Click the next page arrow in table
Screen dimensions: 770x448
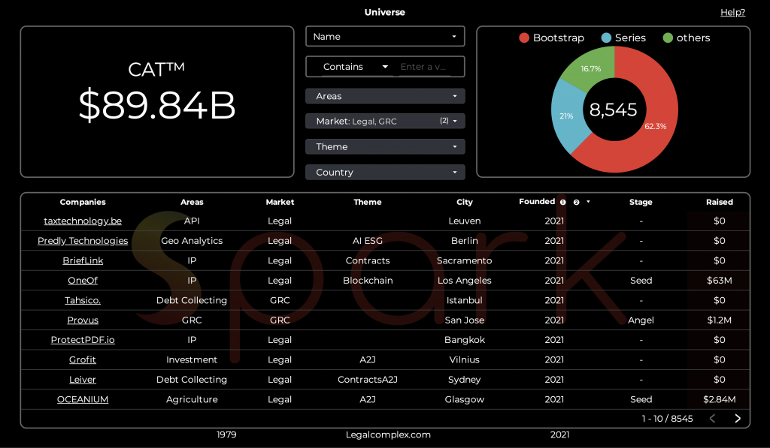[738, 419]
